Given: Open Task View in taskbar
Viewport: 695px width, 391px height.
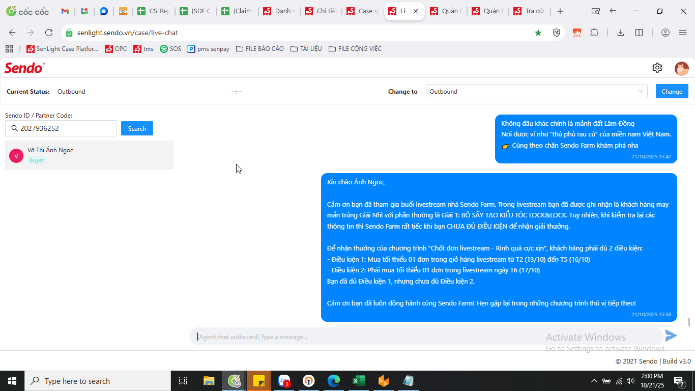Looking at the screenshot, I should point(183,381).
